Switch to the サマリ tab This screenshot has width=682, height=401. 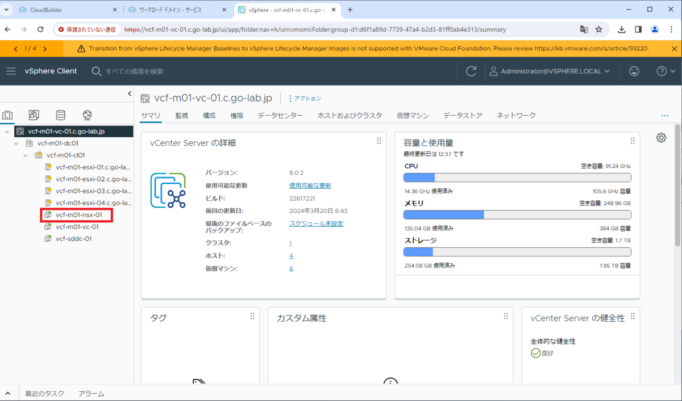[x=151, y=116]
